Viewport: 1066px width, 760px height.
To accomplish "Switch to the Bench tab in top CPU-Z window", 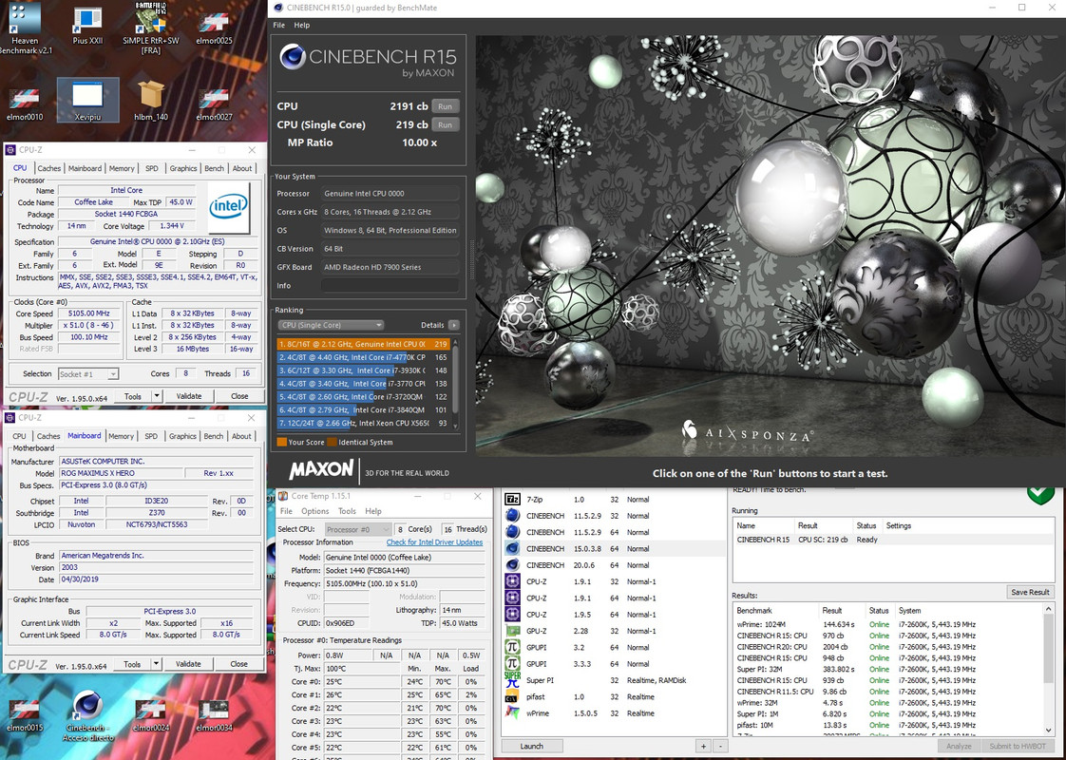I will (x=214, y=168).
